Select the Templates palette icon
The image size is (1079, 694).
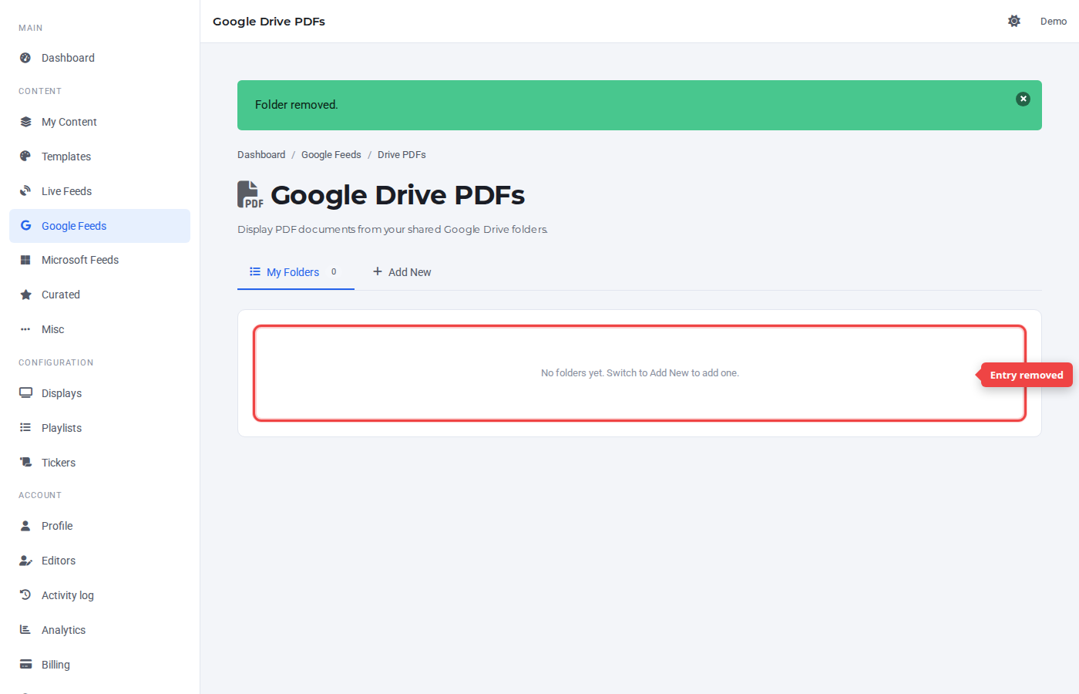click(x=25, y=157)
